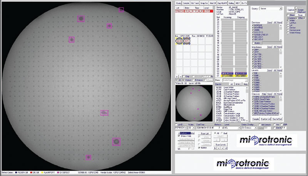Click the KLA IMPORT yellow legend swatch
Screen dimensions: 308x176
[42, 173]
